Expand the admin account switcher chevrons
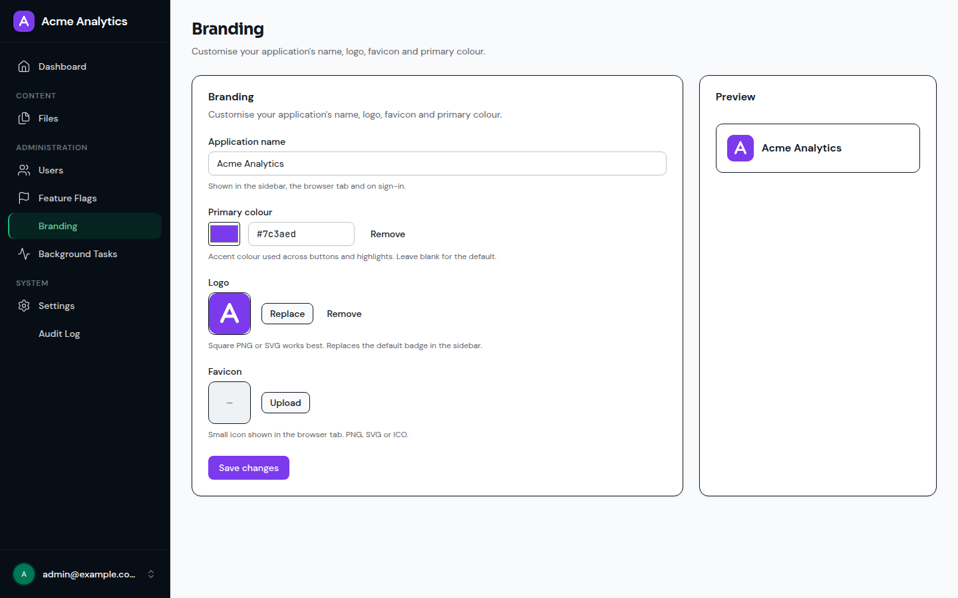Screen dimensions: 958x598 pyautogui.click(x=151, y=574)
